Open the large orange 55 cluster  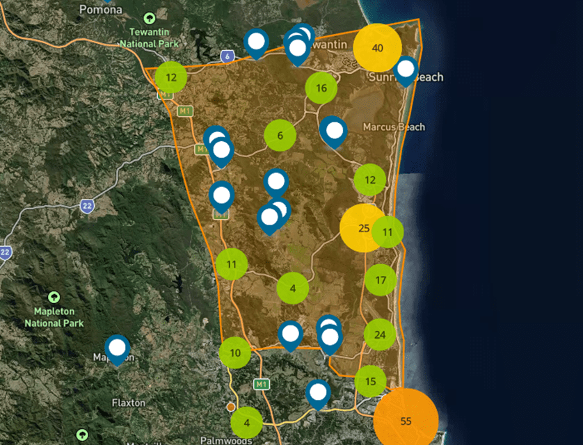[x=406, y=421]
